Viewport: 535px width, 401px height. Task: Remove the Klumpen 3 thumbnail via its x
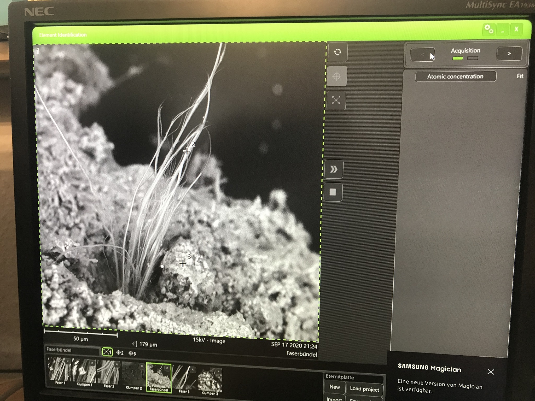[x=218, y=371]
